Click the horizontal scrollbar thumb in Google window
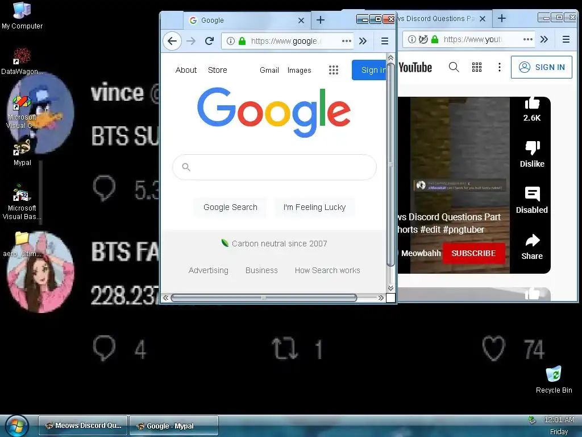This screenshot has width=582, height=437. 264,298
